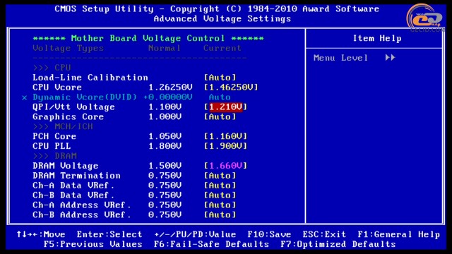The height and width of the screenshot is (254, 452).
Task: Click F7:Optimized Defaults hint
Action: (x=338, y=244)
